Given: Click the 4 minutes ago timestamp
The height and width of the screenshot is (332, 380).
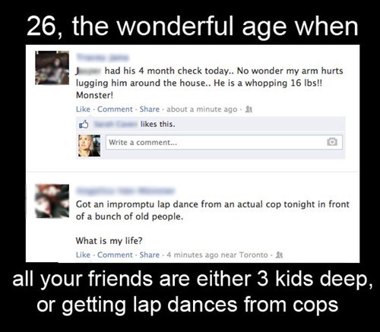Looking at the screenshot, I should (x=193, y=255).
